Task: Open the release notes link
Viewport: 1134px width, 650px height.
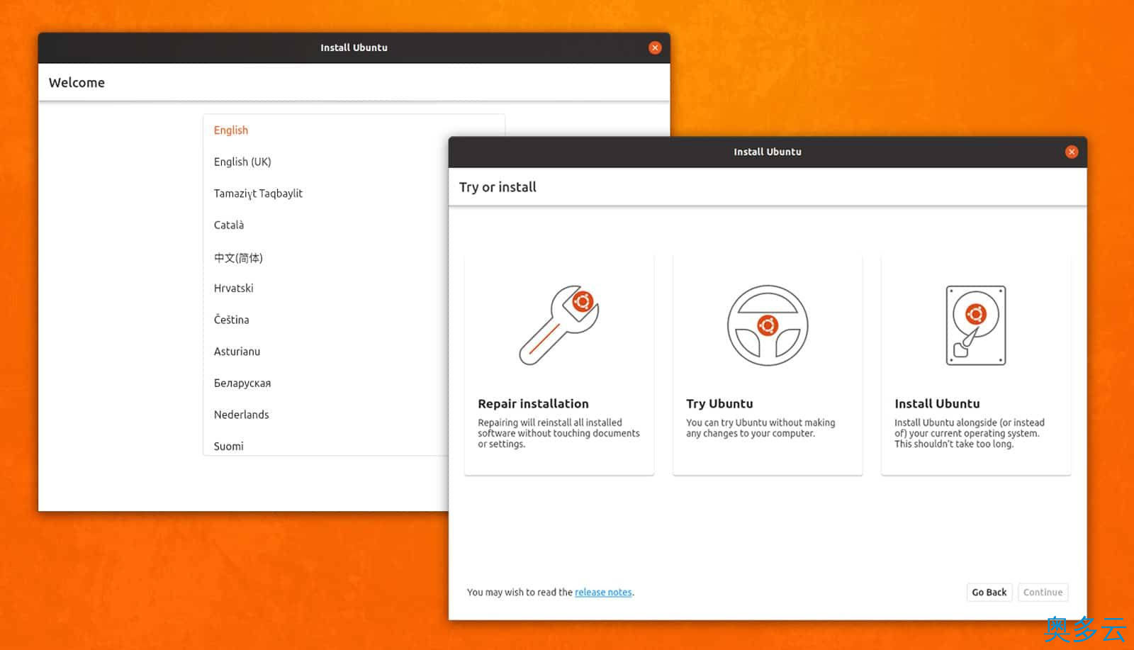Action: 602,593
